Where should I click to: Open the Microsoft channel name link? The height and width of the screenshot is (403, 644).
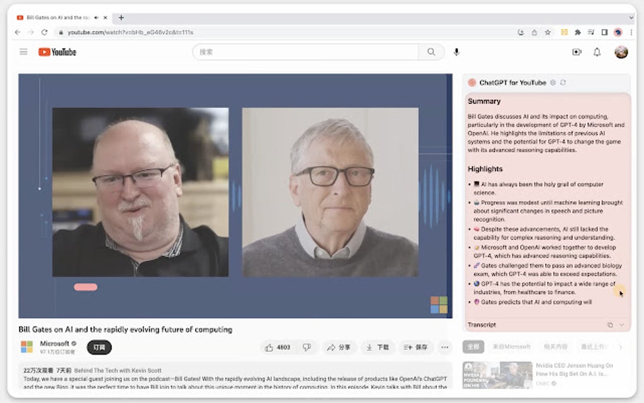click(54, 344)
